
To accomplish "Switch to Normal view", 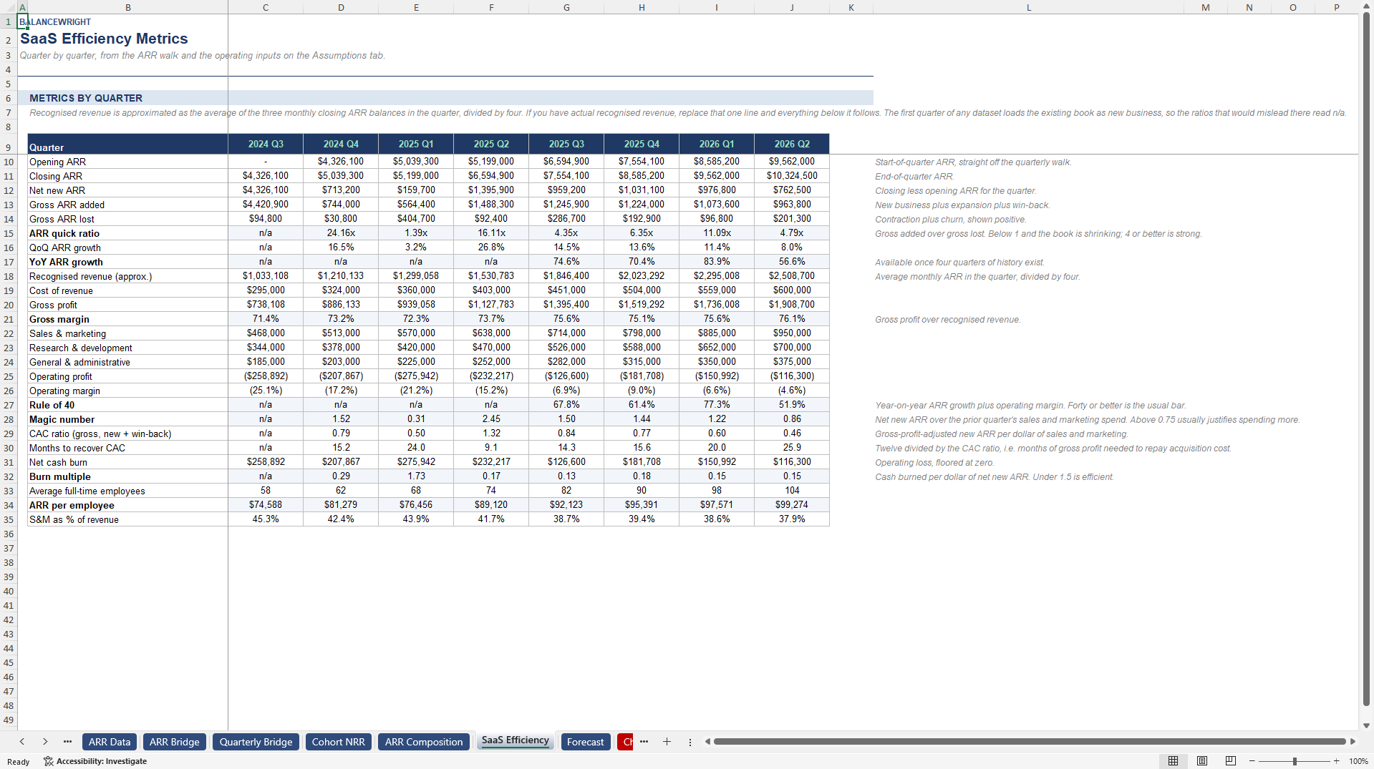I will (x=1173, y=761).
